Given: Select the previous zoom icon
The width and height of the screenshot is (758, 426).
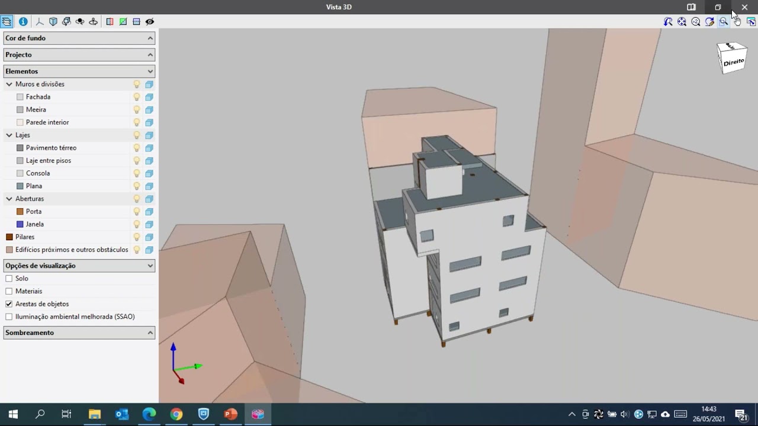Looking at the screenshot, I should (668, 21).
